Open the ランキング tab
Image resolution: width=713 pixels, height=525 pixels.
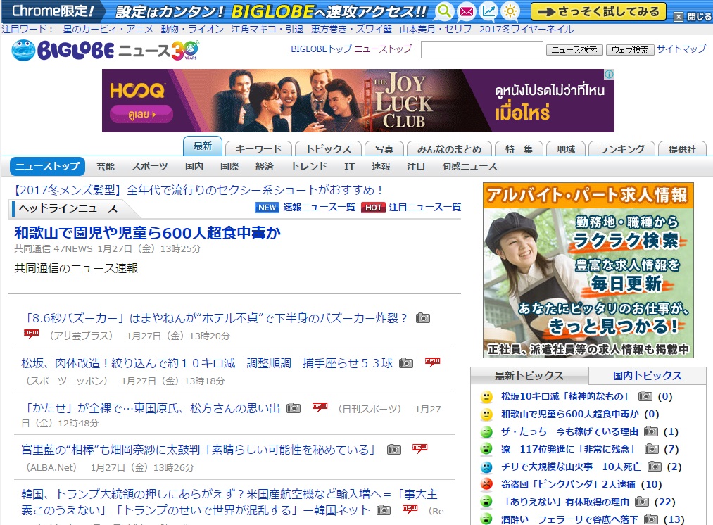click(x=621, y=148)
